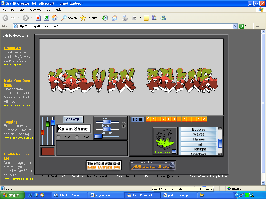Image resolution: width=266 pixels, height=199 pixels.
Task: Open Research books icon
Action: (154, 18)
